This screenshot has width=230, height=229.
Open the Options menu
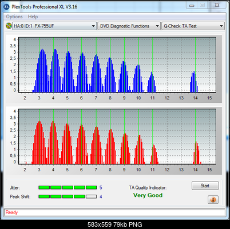tap(14, 17)
